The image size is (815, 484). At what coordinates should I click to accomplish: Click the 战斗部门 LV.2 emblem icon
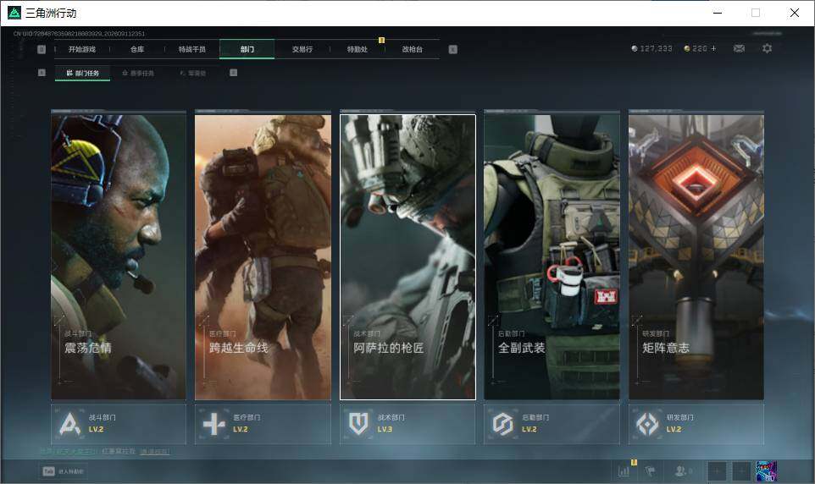coord(69,424)
